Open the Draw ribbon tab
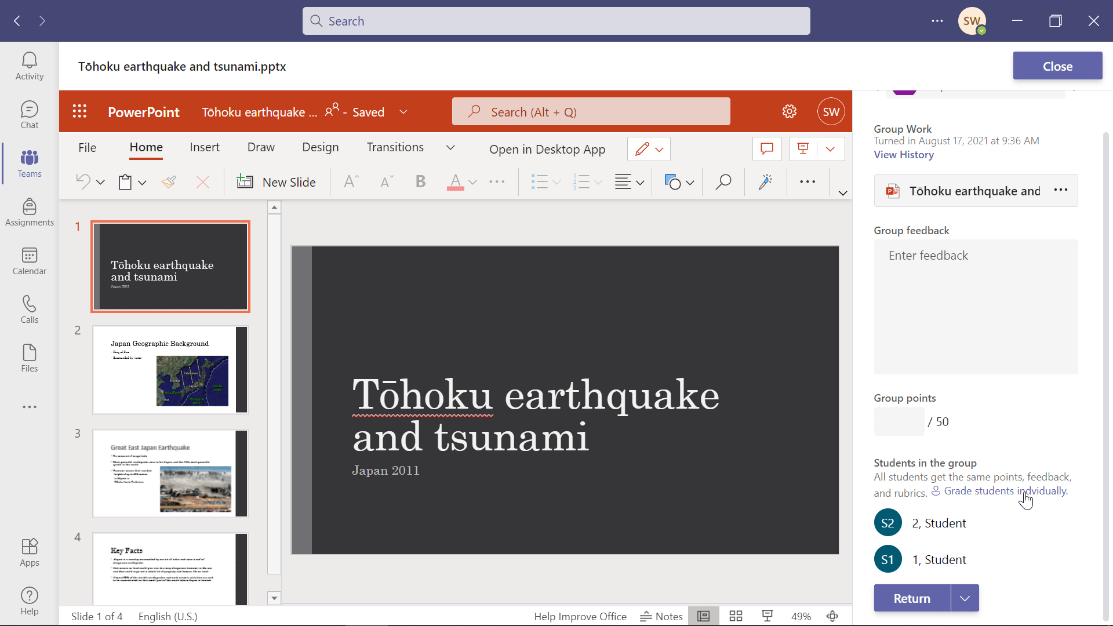The image size is (1113, 626). click(261, 147)
